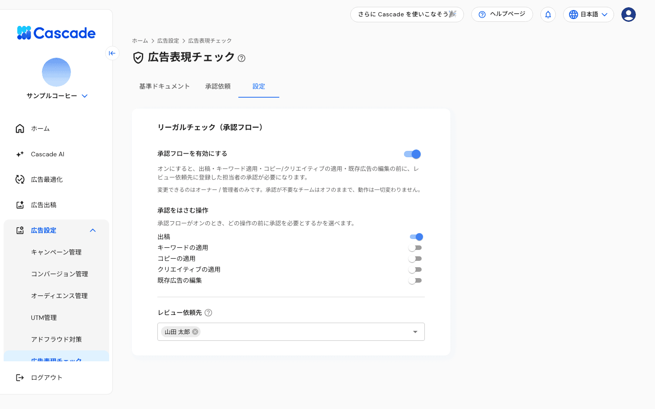Open the ヘルプページ button
655x409 pixels.
click(x=502, y=15)
